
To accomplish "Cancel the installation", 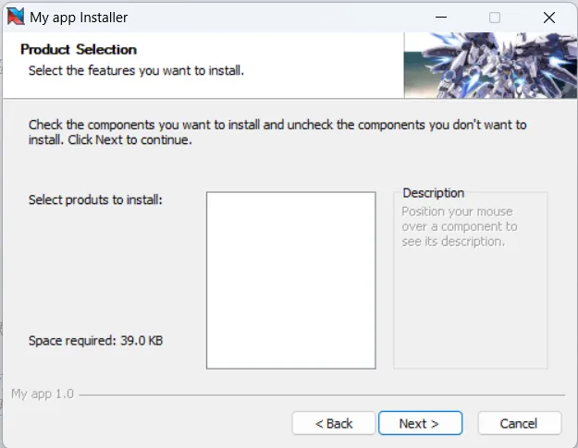I will pyautogui.click(x=519, y=423).
